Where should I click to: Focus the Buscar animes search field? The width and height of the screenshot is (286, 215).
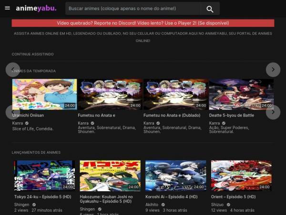click(x=133, y=9)
